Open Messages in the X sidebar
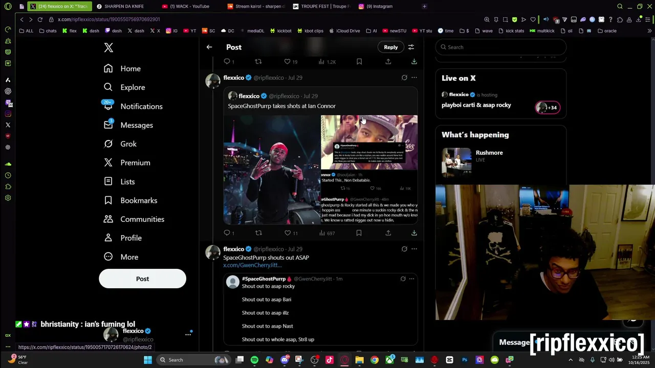The height and width of the screenshot is (368, 655). 128,125
